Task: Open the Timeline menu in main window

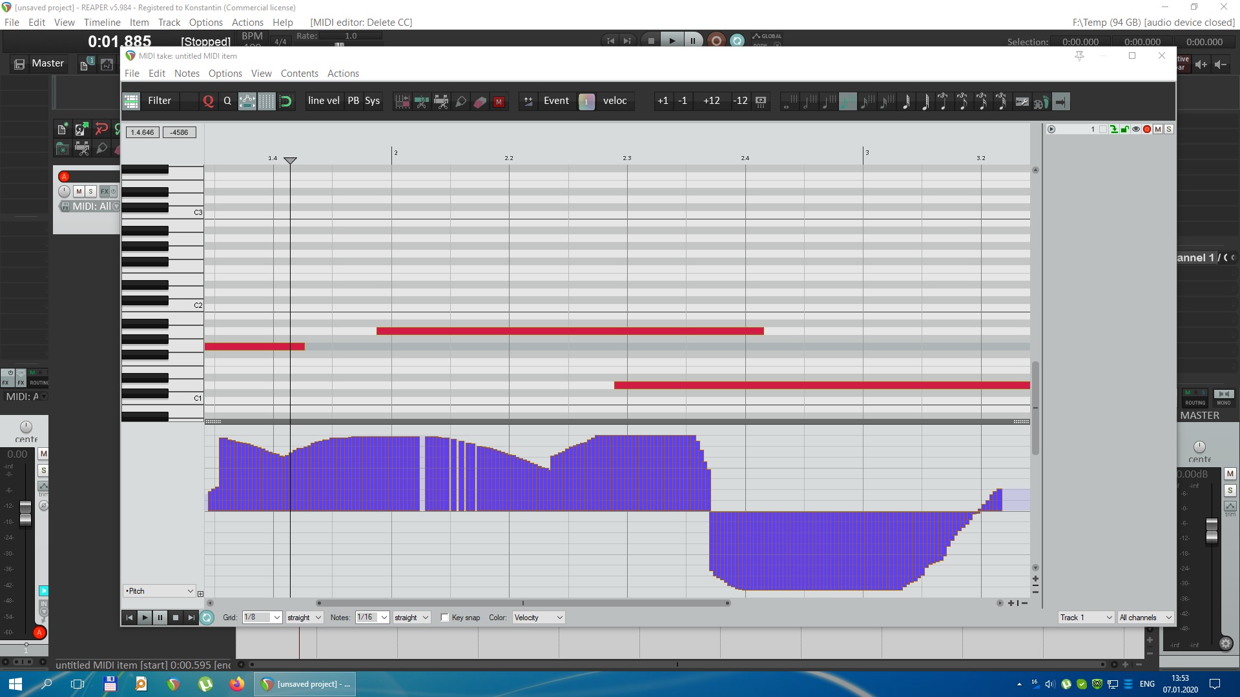Action: pyautogui.click(x=102, y=22)
